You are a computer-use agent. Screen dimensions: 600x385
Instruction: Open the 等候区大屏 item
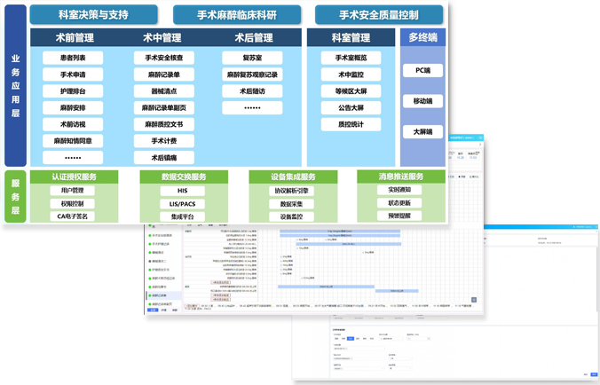tap(351, 91)
